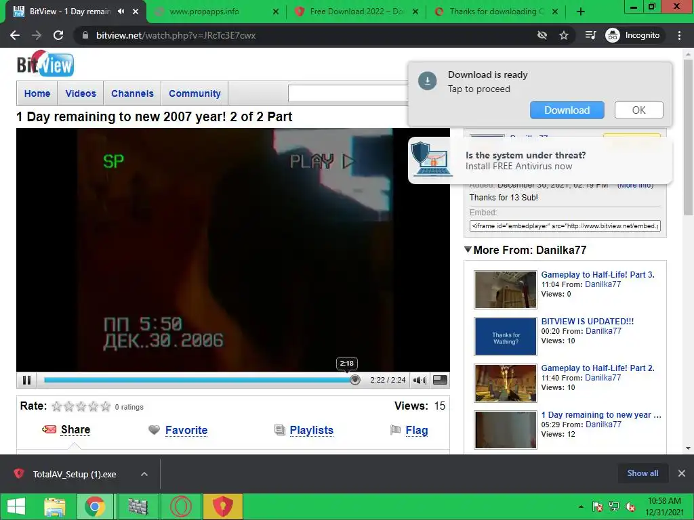Click the site search input field
The image size is (694, 520).
tap(348, 93)
